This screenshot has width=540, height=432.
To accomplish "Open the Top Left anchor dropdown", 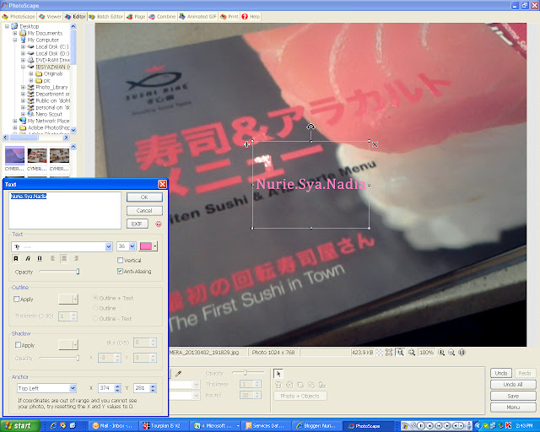I will (x=73, y=388).
